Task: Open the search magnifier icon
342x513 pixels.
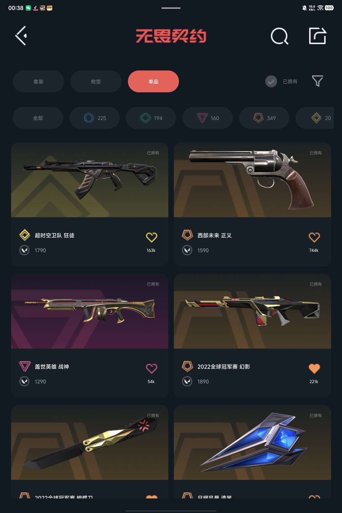Action: click(279, 36)
